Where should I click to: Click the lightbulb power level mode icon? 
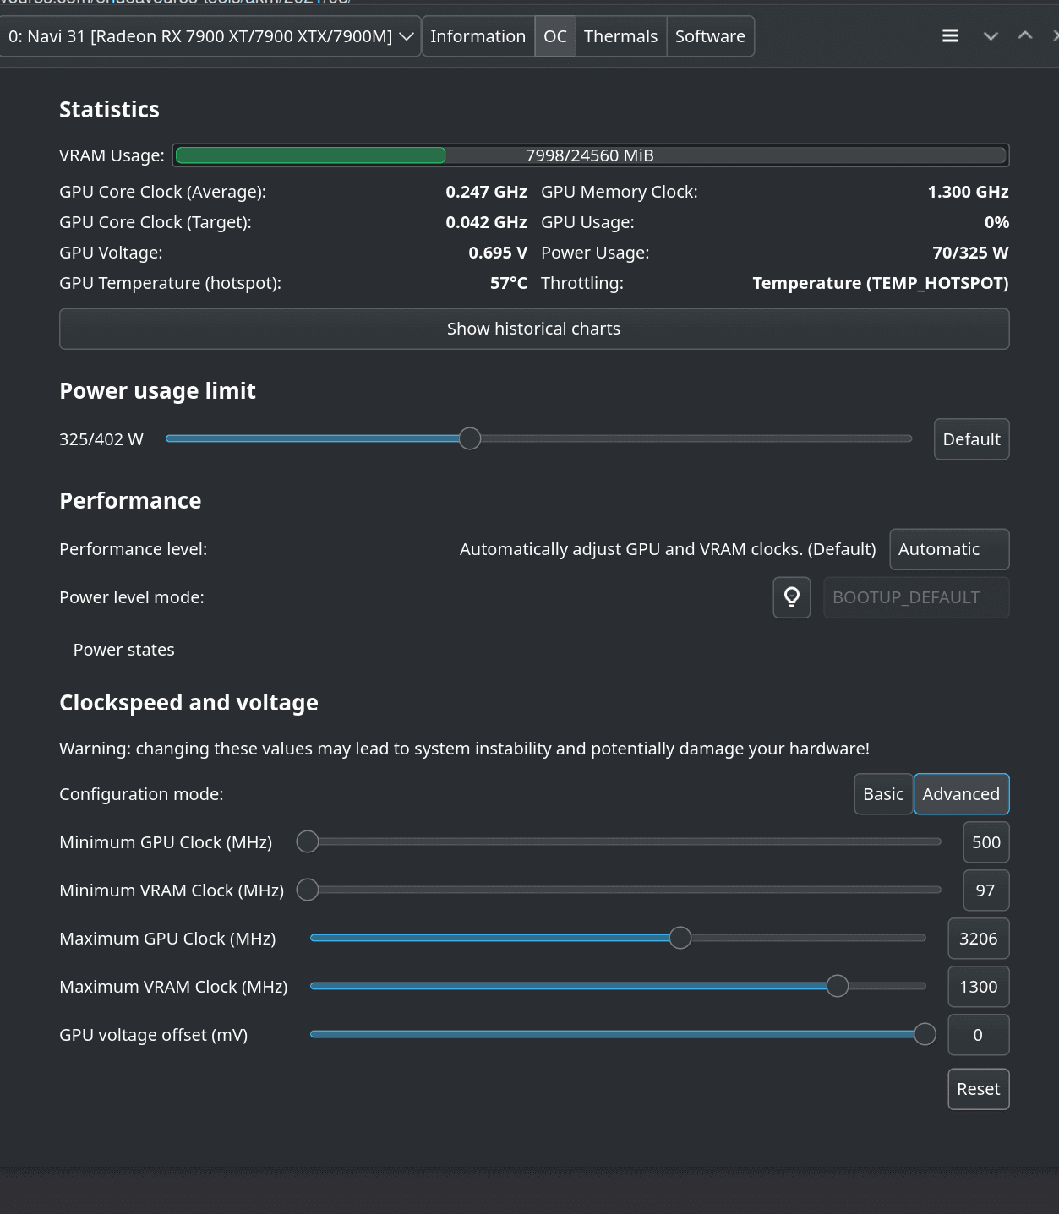tap(792, 597)
